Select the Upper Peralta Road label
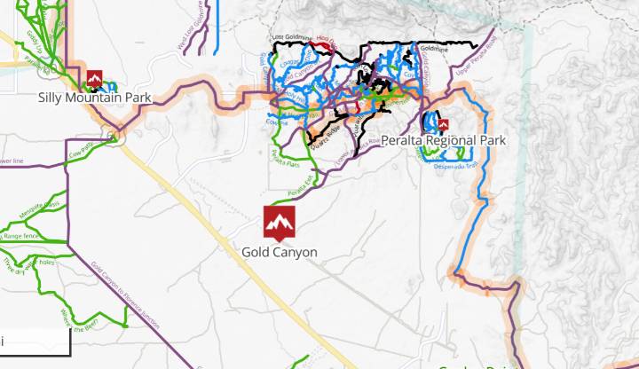This screenshot has height=369, width=639. click(476, 57)
